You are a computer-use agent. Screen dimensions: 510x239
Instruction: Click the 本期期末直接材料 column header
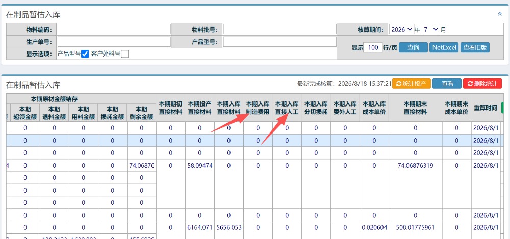(415, 108)
